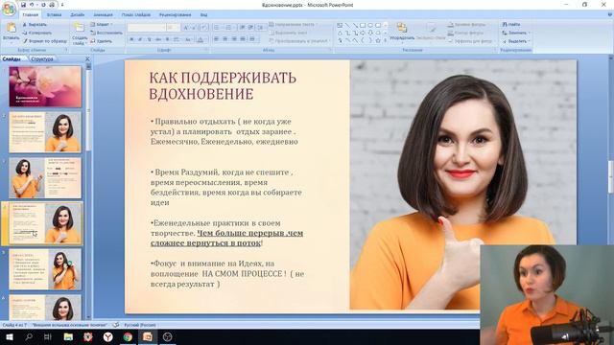Image resolution: width=614 pixels, height=345 pixels.
Task: Open PowerPoint help icon
Action: tap(610, 15)
